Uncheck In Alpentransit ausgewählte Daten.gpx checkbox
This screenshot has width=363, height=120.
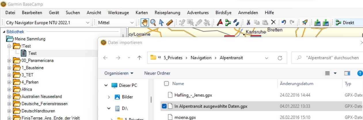164,106
